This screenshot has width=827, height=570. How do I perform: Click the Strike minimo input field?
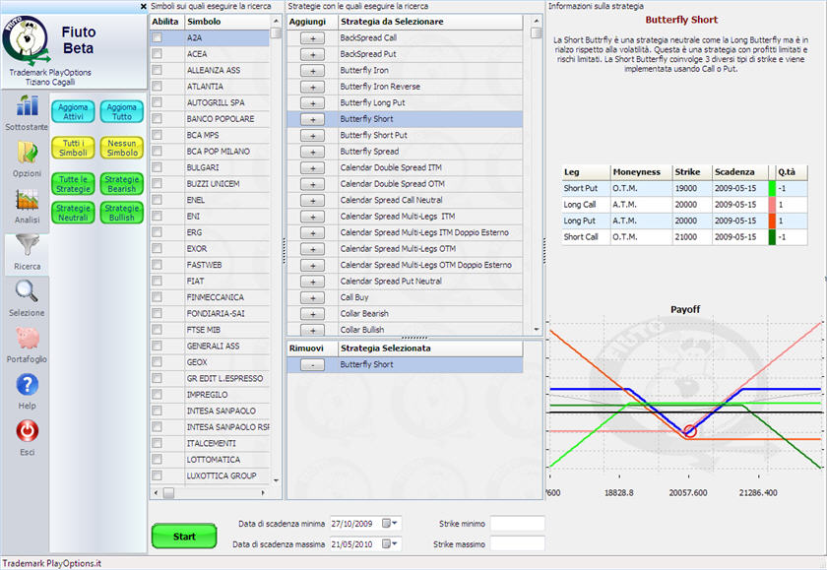517,523
